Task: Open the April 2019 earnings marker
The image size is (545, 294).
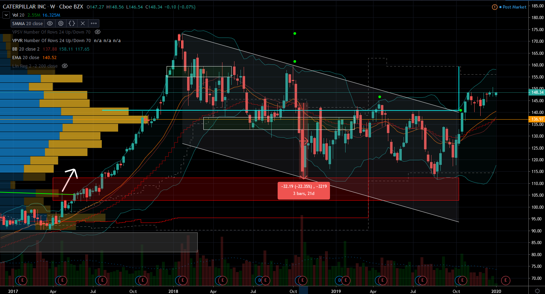Action: pos(382,280)
